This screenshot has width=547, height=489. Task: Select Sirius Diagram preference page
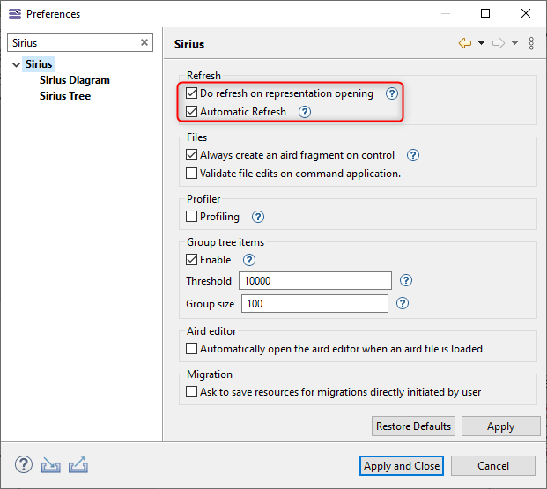pyautogui.click(x=74, y=80)
